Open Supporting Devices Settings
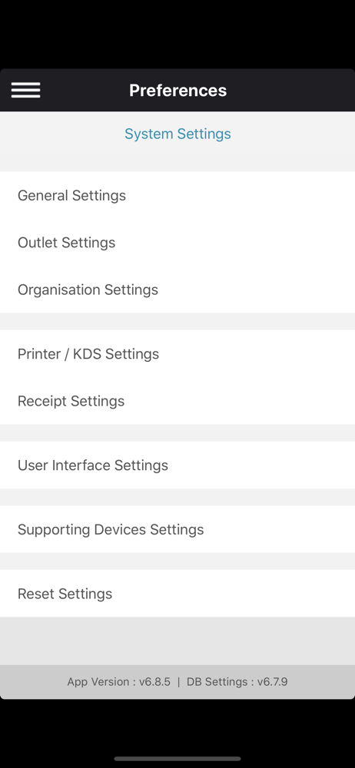 click(x=177, y=529)
